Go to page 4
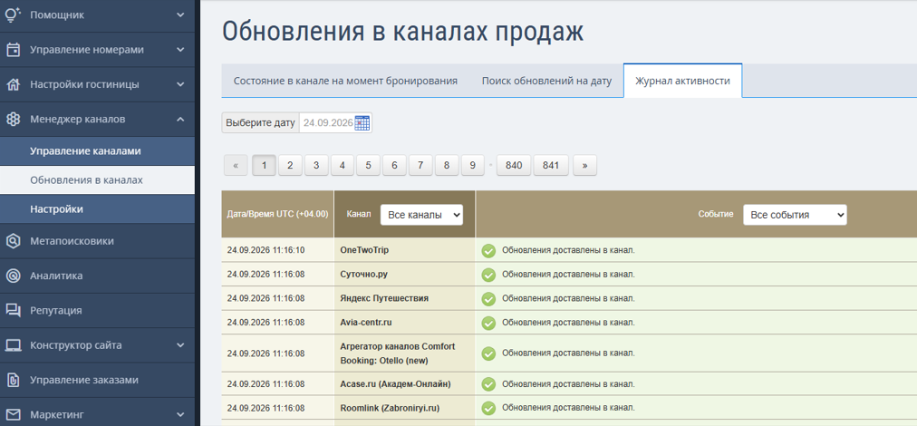917x426 pixels. 343,166
